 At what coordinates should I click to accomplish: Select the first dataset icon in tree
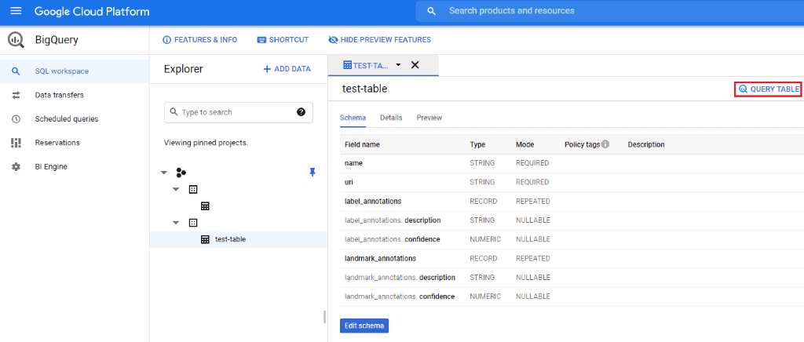193,189
